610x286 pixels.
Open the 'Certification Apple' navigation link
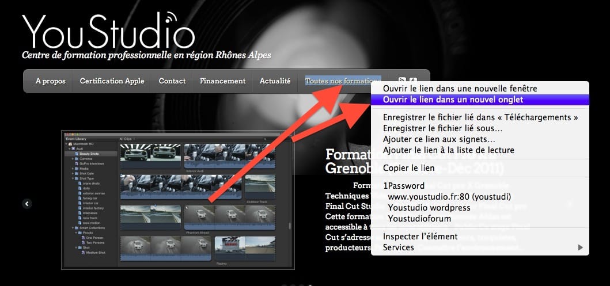point(112,81)
